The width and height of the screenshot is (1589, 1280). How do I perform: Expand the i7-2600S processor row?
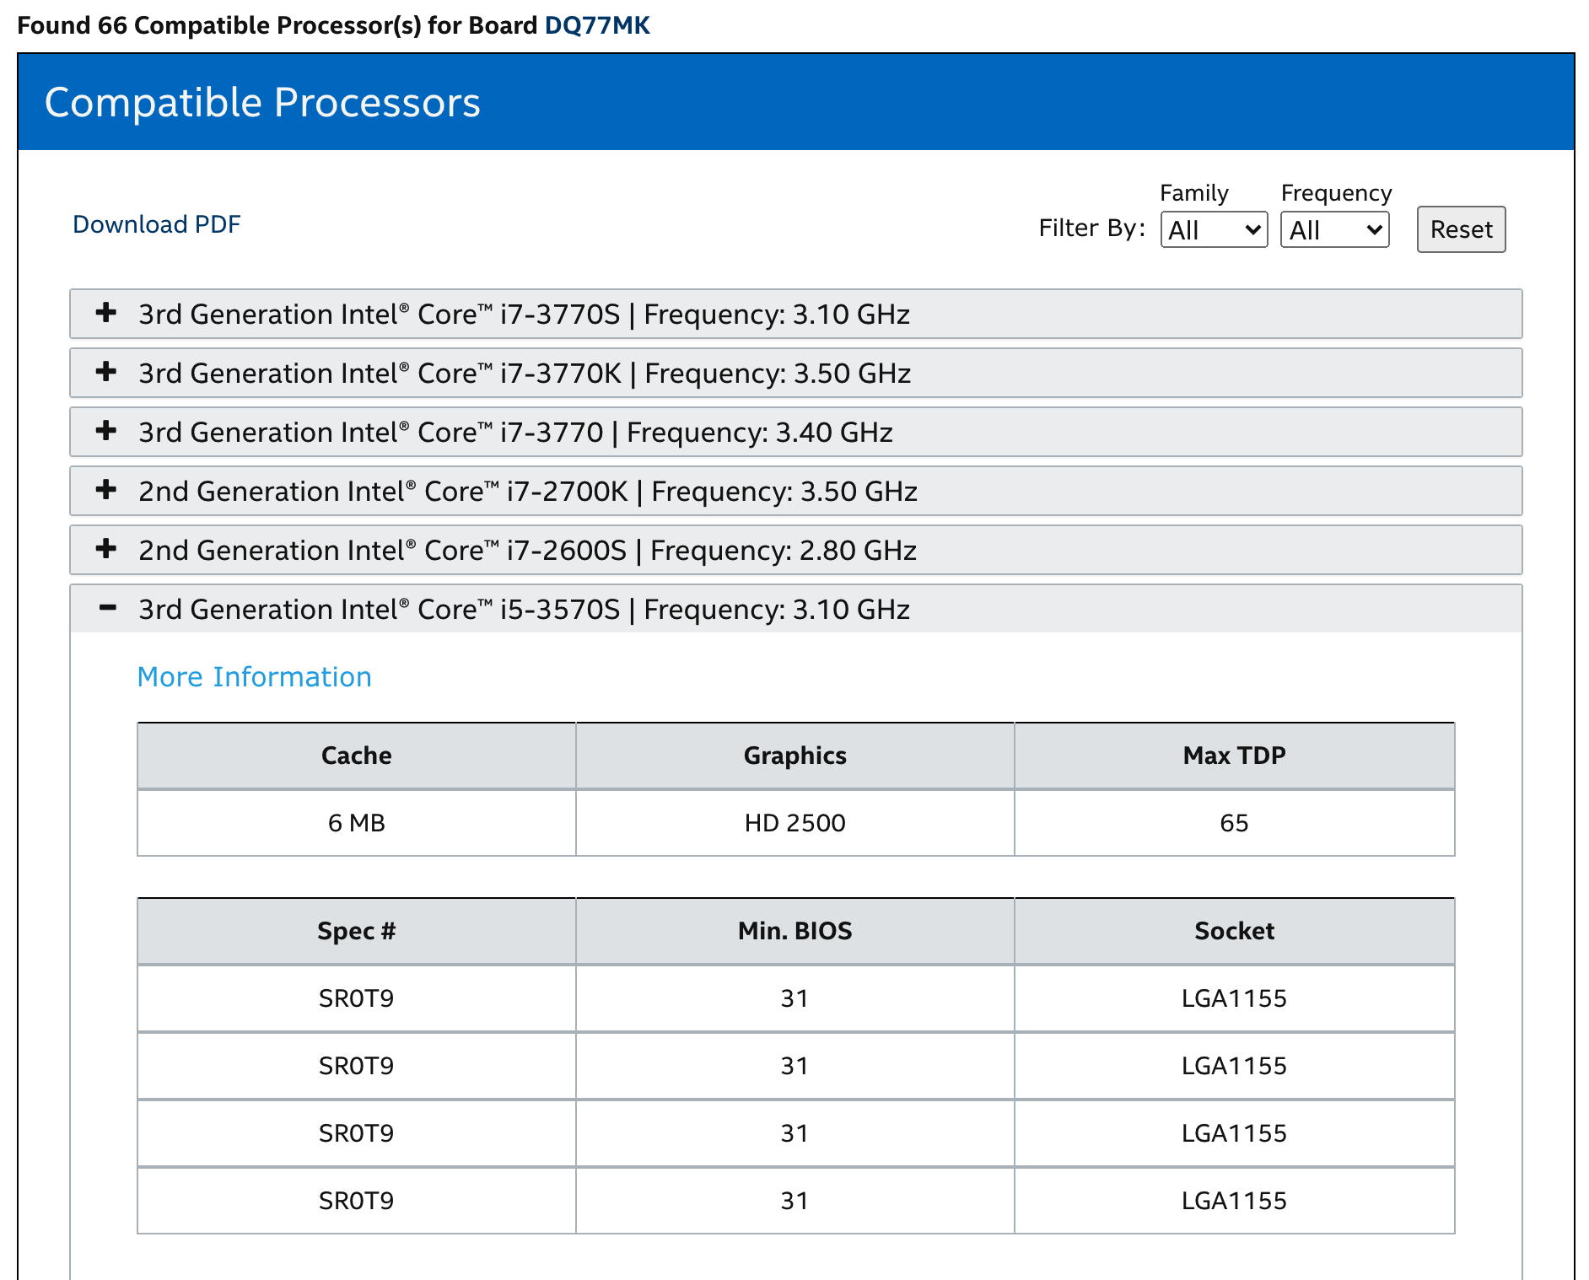[x=795, y=550]
